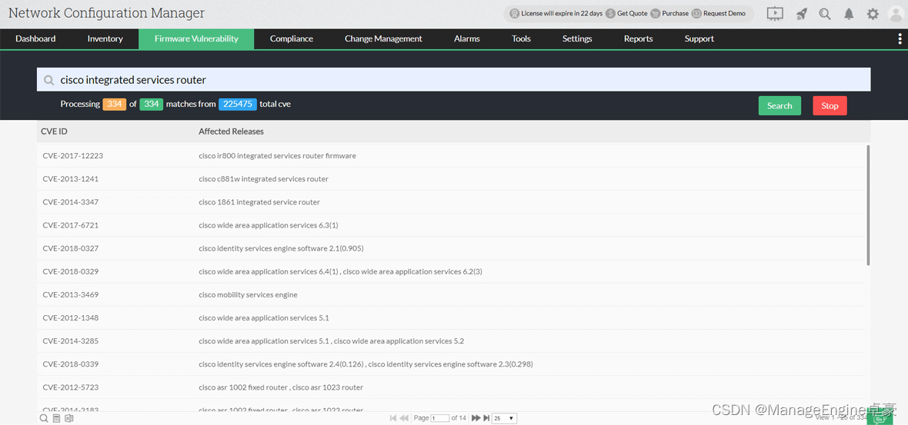Select row CVE-2018-0339
The image size is (908, 425).
[x=451, y=364]
